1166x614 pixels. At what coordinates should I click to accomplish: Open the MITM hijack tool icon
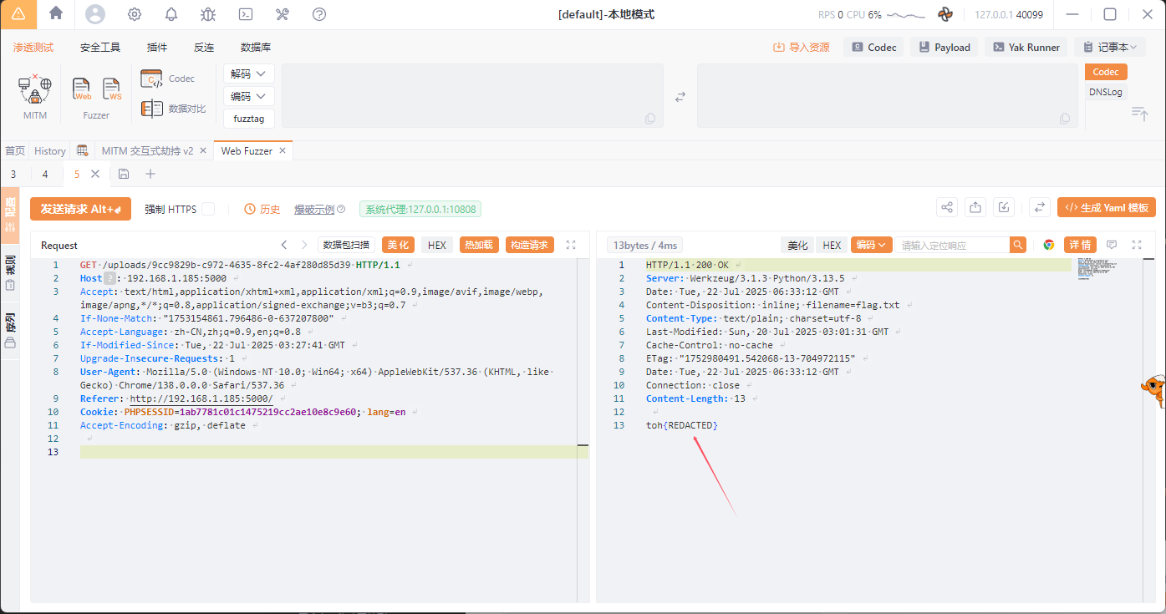[x=34, y=90]
